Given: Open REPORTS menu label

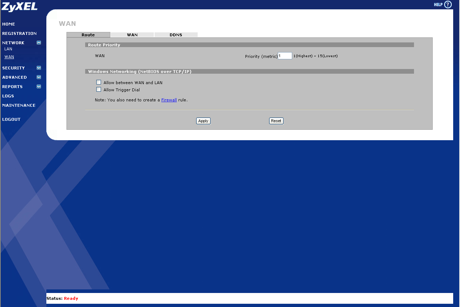Looking at the screenshot, I should point(13,87).
